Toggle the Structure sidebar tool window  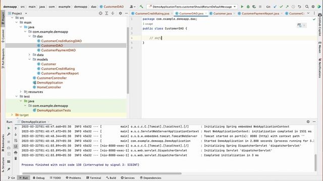(x=3, y=164)
